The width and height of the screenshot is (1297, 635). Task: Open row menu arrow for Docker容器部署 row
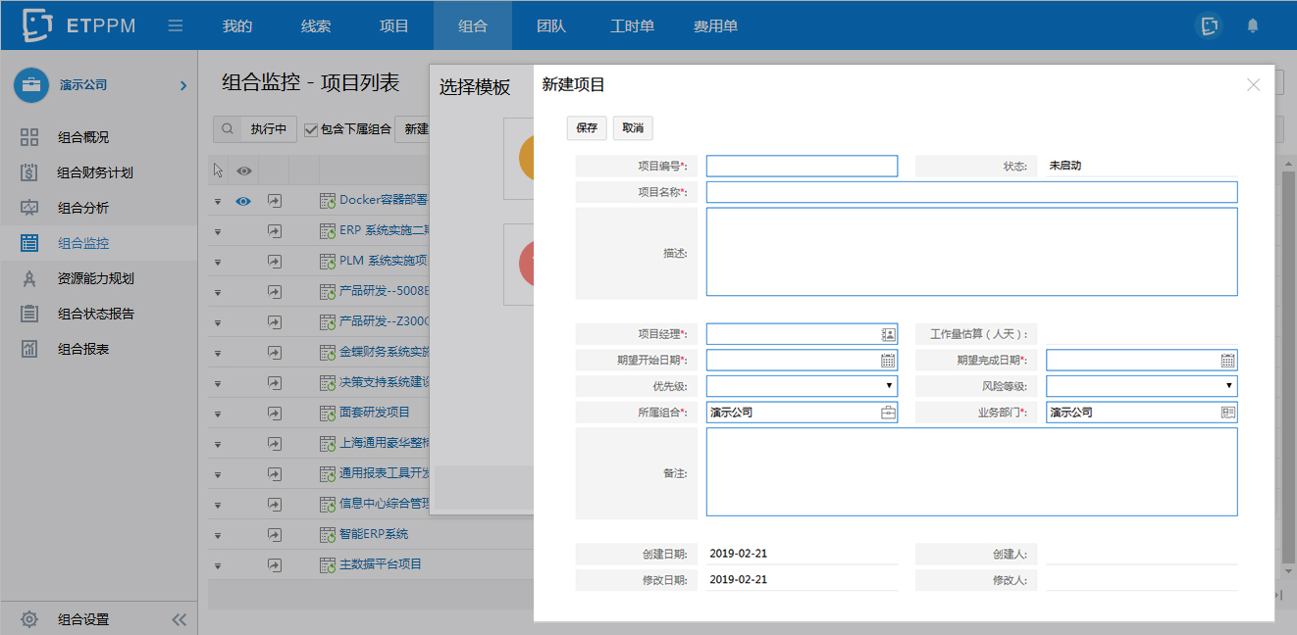point(218,201)
